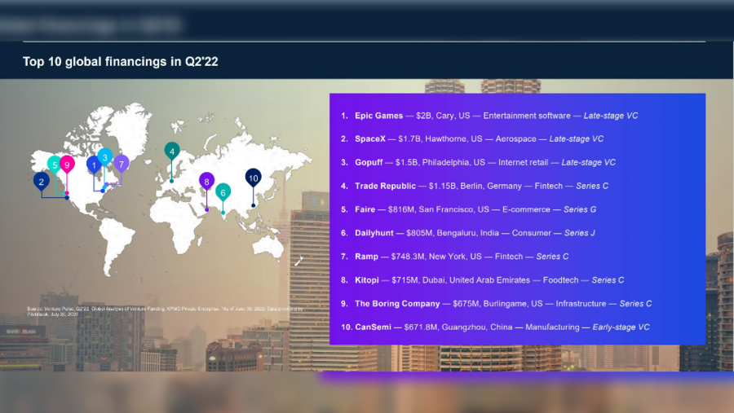Select map pin number 2
The image size is (734, 413).
pos(41,182)
